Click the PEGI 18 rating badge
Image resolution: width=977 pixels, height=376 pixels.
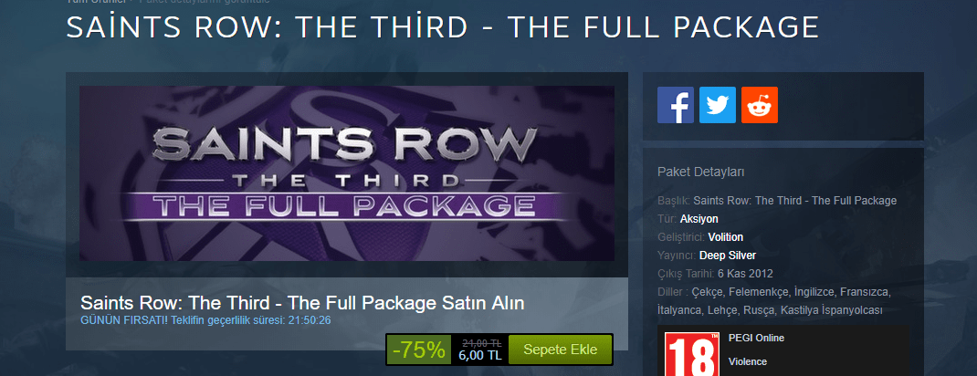point(691,354)
